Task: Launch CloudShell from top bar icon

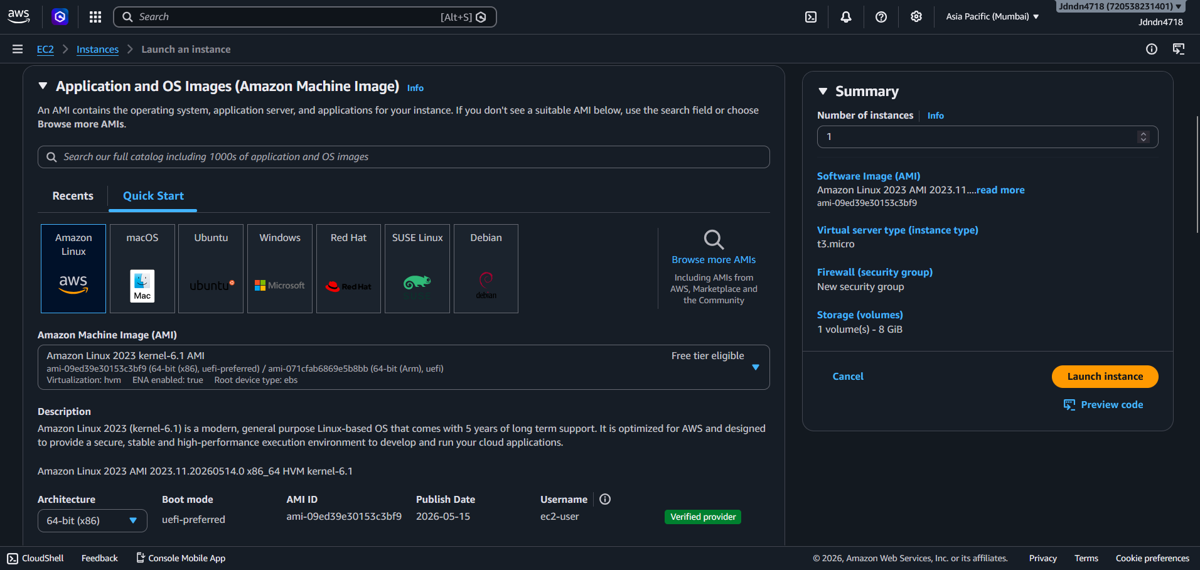Action: [811, 17]
